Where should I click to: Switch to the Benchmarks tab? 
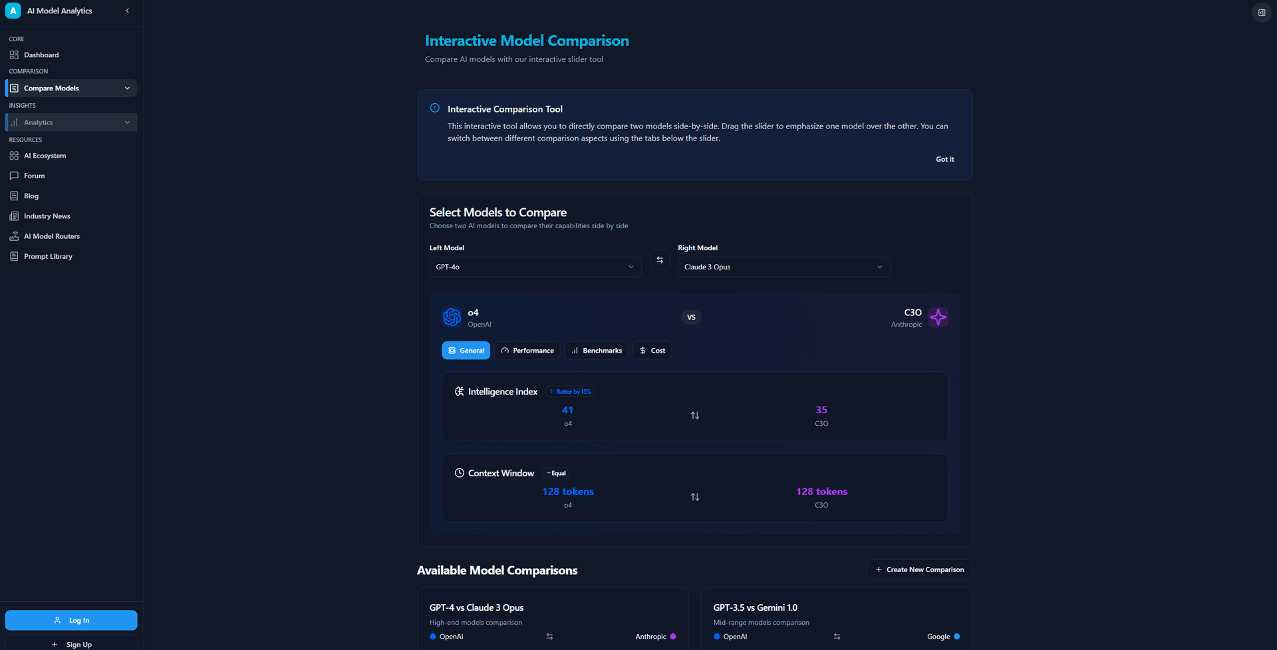(596, 351)
